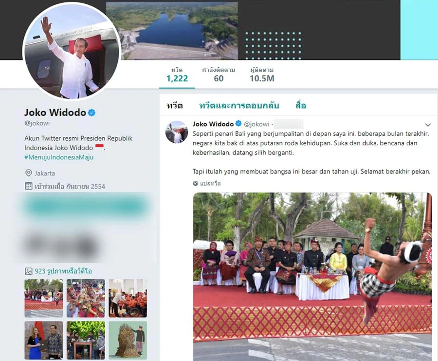Image resolution: width=438 pixels, height=361 pixels.
Task: Open the Balinese dancers media thumbnail
Action: [86, 298]
